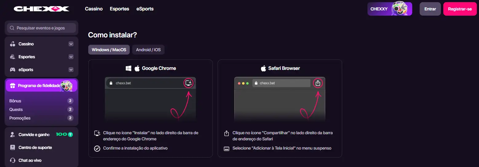Click the Safari Browser card title

pos(284,68)
